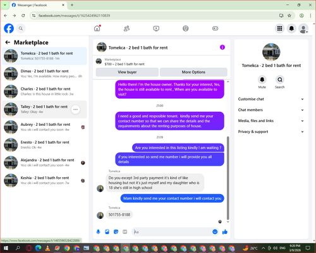316x253 pixels.
Task: Go to Home feed icon
Action: 97,28
